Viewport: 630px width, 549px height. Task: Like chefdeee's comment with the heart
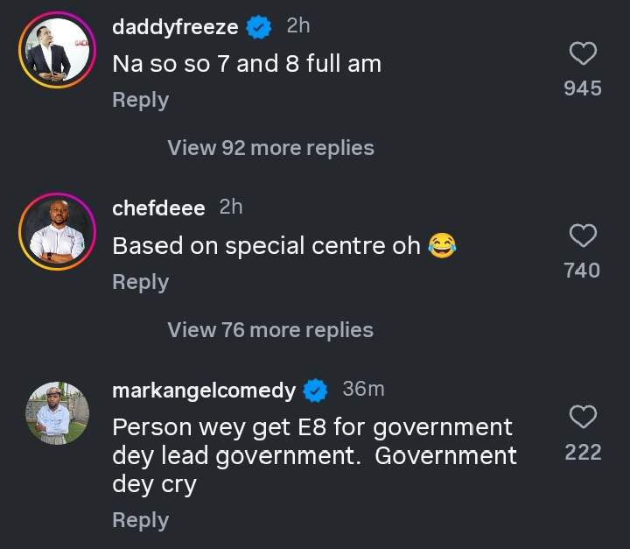pos(583,236)
